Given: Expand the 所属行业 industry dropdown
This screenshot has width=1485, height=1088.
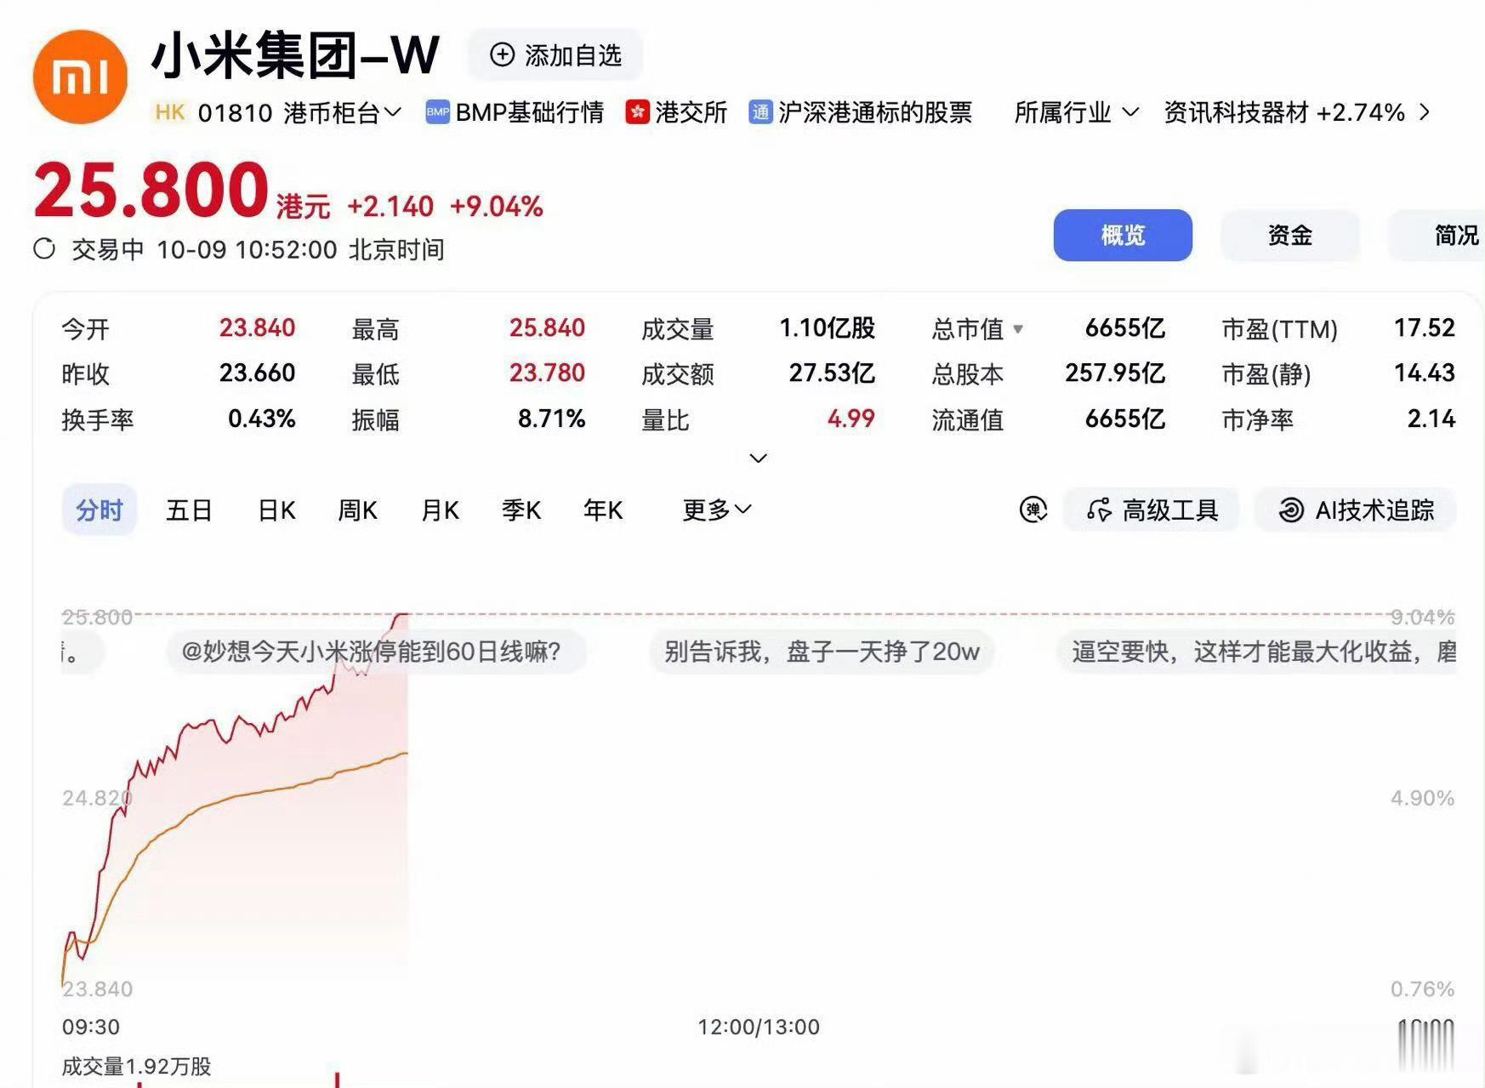Looking at the screenshot, I should pyautogui.click(x=1076, y=112).
